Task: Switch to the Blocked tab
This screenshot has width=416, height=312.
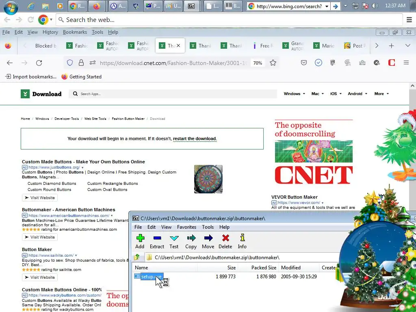Action: pos(46,45)
